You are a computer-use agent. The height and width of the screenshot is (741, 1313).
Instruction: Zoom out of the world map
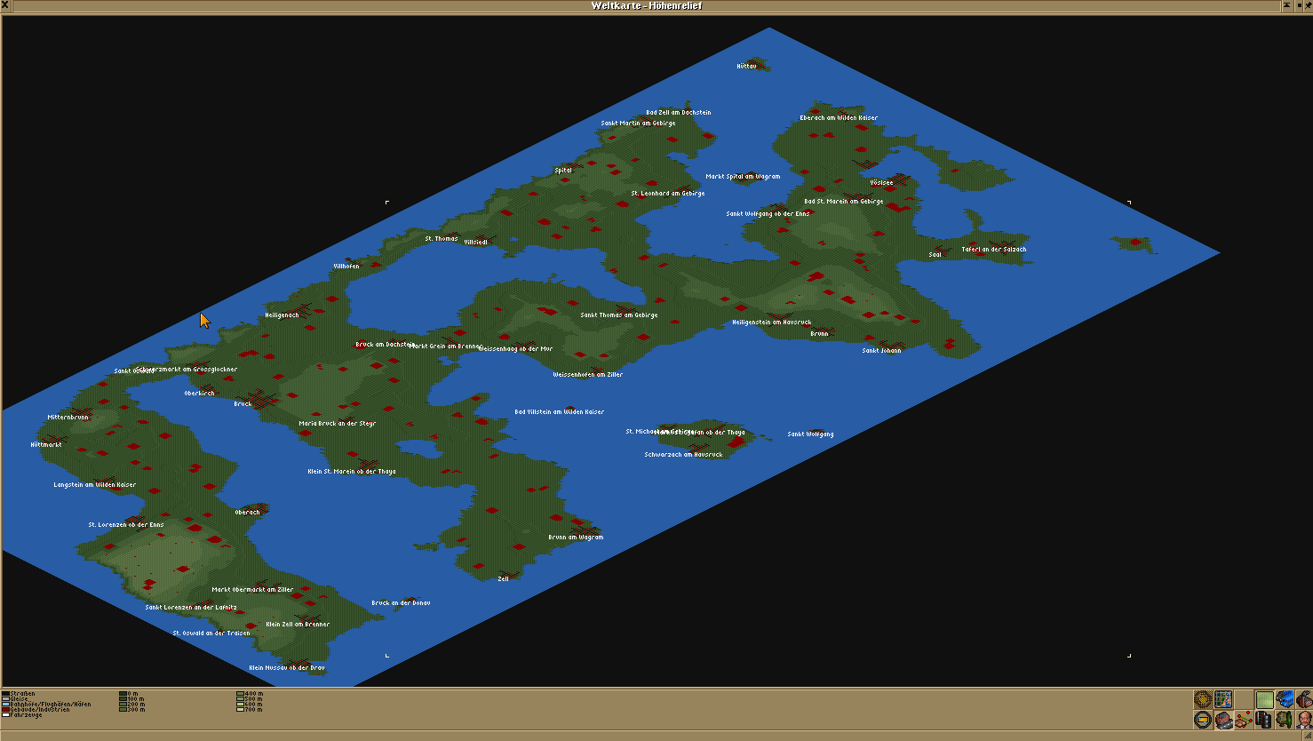click(1204, 720)
